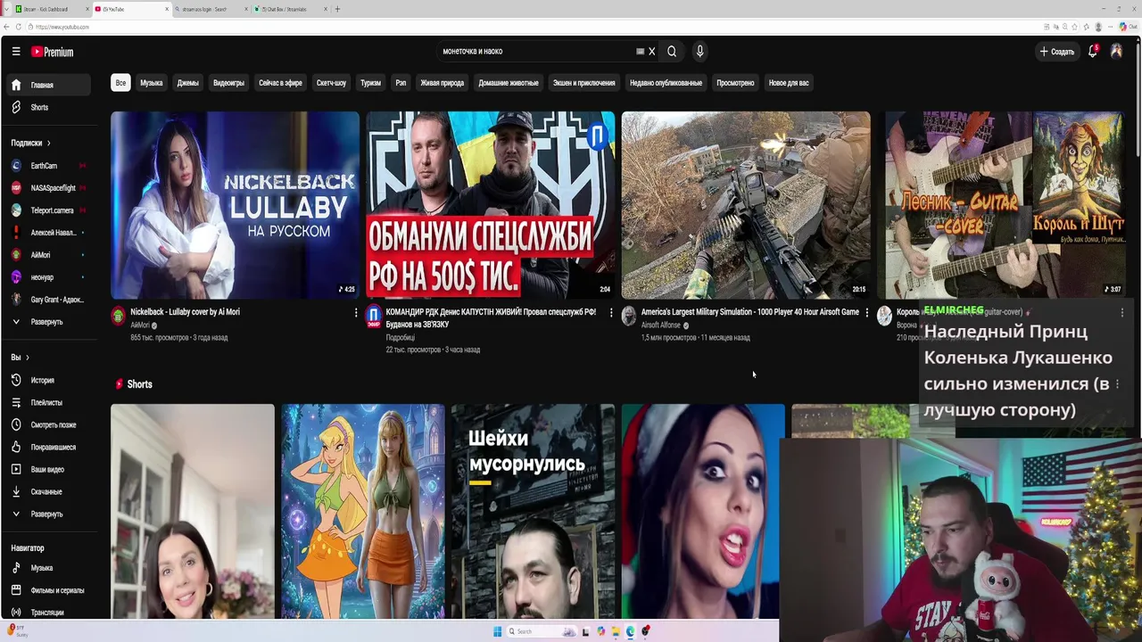Viewport: 1142px width, 642px height.
Task: Open the cartoon fairy girls short
Action: tap(363, 511)
